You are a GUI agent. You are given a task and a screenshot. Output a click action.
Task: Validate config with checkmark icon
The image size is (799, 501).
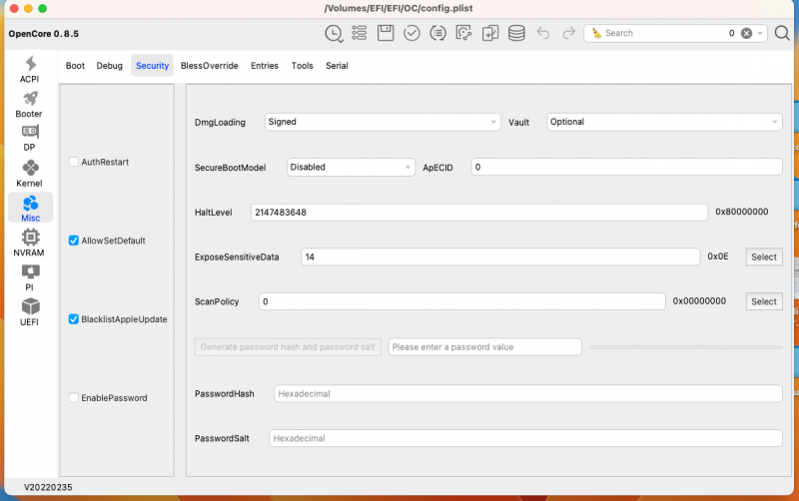point(411,34)
